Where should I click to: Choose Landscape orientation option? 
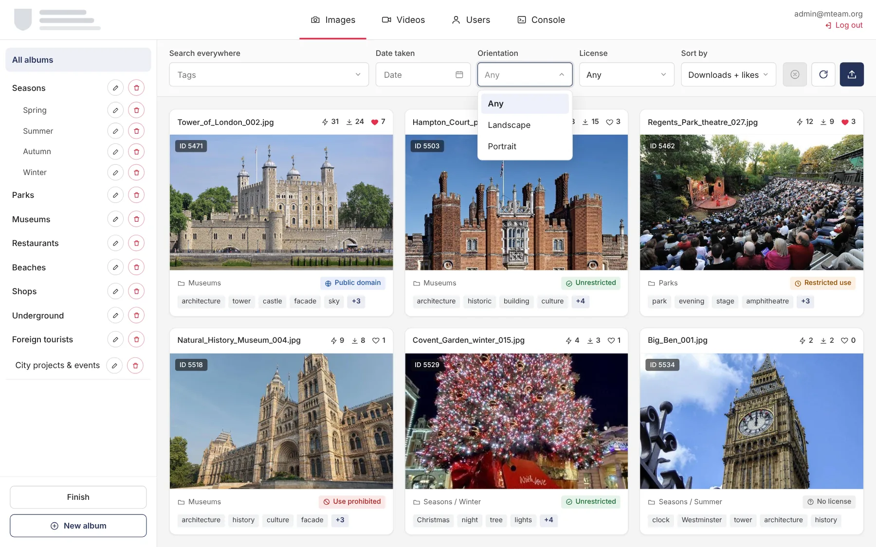click(525, 125)
